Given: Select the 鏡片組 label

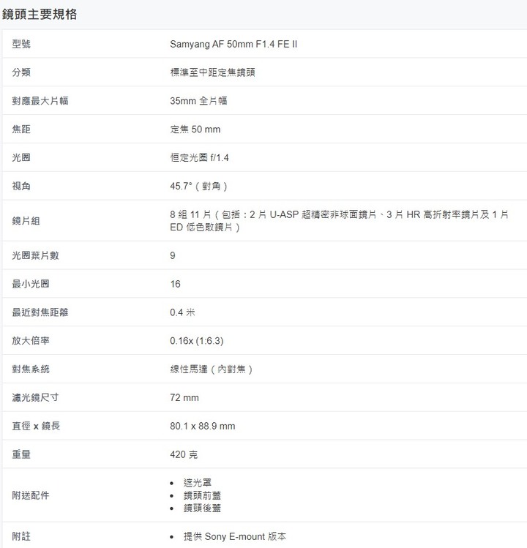Looking at the screenshot, I should click(x=26, y=221).
